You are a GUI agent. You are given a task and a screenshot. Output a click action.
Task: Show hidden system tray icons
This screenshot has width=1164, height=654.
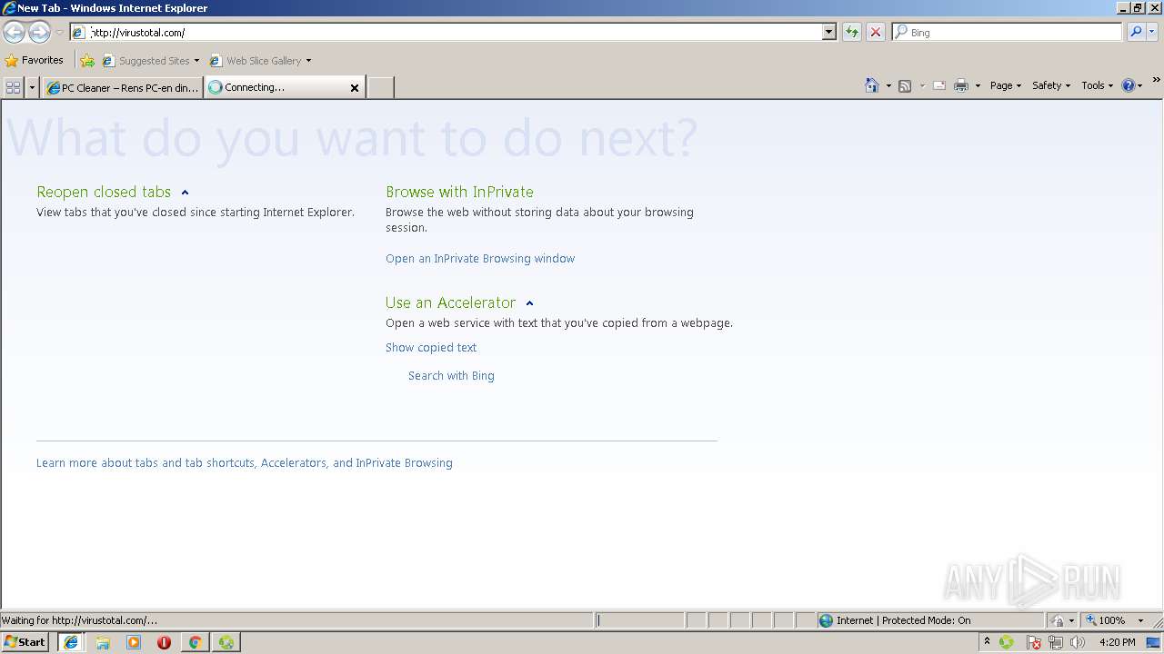click(988, 642)
